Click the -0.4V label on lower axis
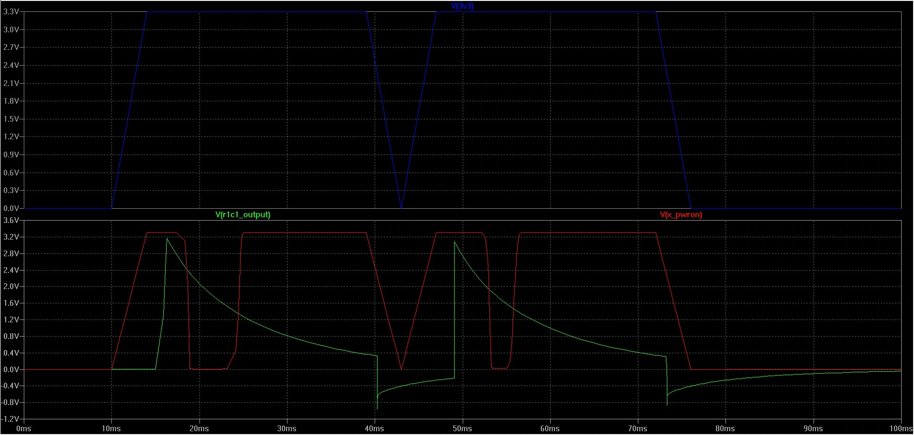914x435 pixels. pyautogui.click(x=10, y=386)
